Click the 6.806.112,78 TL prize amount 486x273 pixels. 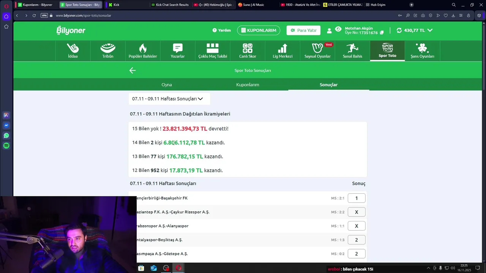pyautogui.click(x=184, y=143)
